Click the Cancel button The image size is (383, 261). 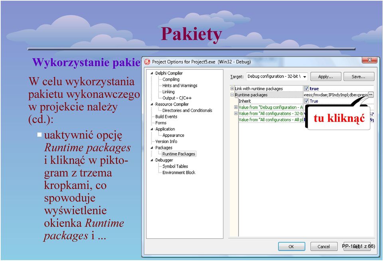click(x=324, y=247)
